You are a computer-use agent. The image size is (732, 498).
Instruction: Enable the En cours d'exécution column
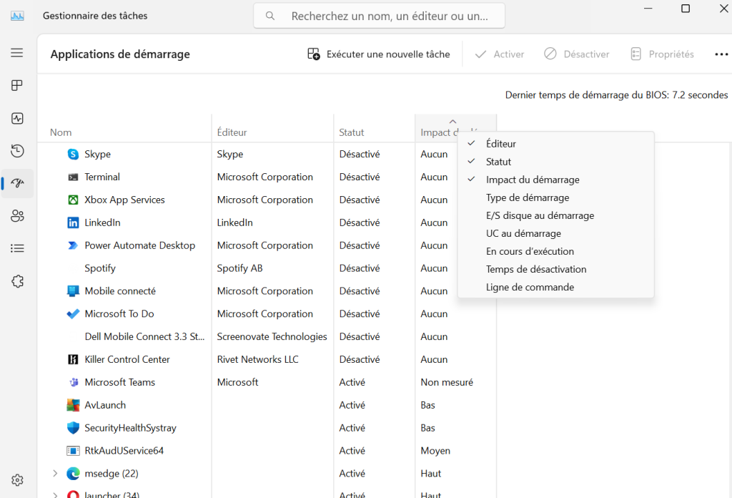555,251
